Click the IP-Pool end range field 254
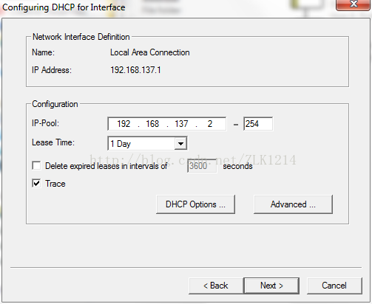 pos(258,124)
